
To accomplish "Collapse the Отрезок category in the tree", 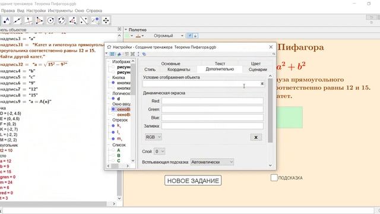I will 109,120.
